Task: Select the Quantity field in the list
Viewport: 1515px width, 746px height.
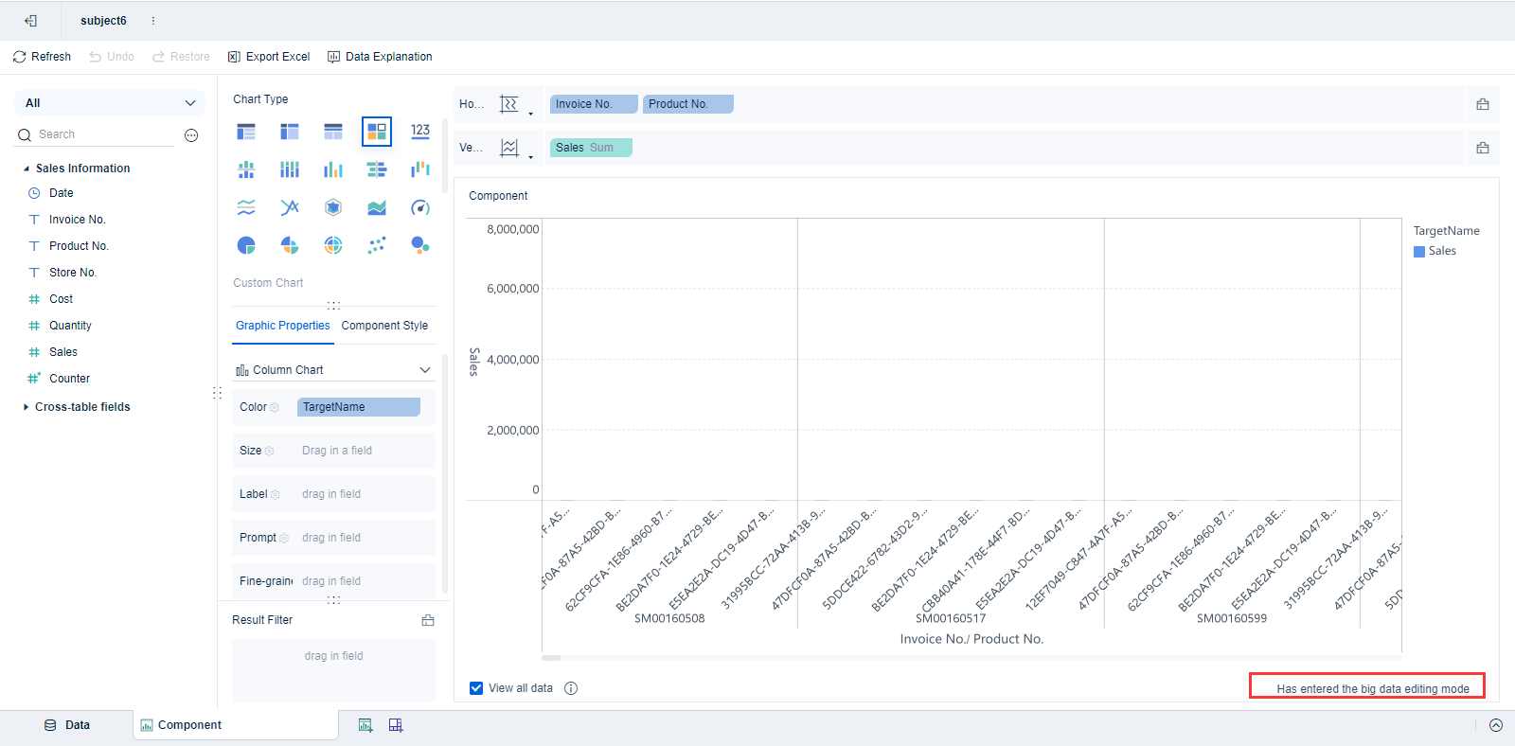Action: (70, 326)
